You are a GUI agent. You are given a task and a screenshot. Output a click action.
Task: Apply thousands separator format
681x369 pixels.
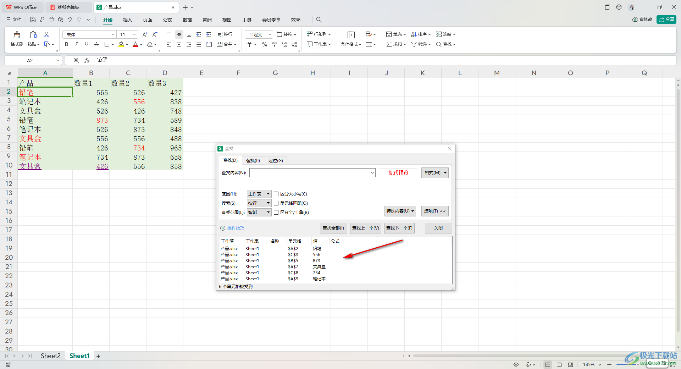click(275, 44)
